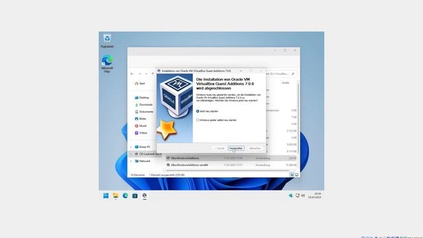This screenshot has height=238, width=423.
Task: Maximize the Explorer window
Action: pos(285,50)
